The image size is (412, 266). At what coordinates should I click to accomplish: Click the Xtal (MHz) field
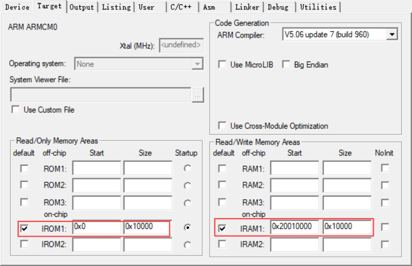[181, 45]
